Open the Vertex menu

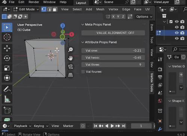click(113, 9)
